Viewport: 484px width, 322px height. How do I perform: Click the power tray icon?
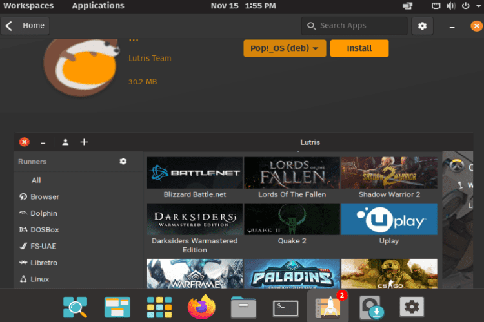tap(466, 6)
